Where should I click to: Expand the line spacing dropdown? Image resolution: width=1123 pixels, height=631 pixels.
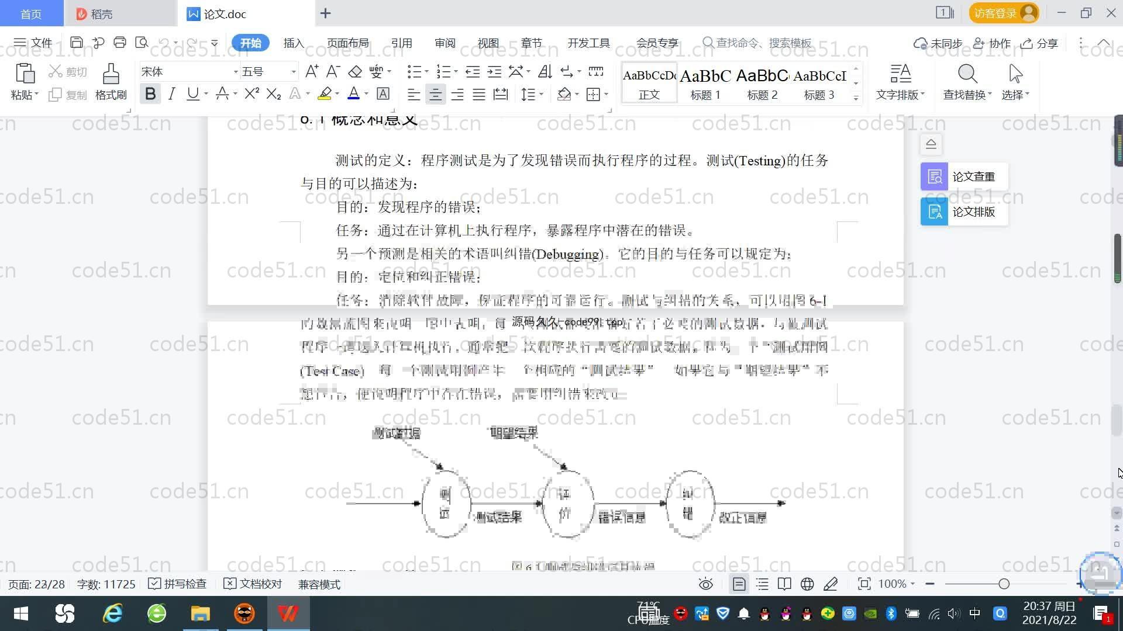(541, 94)
